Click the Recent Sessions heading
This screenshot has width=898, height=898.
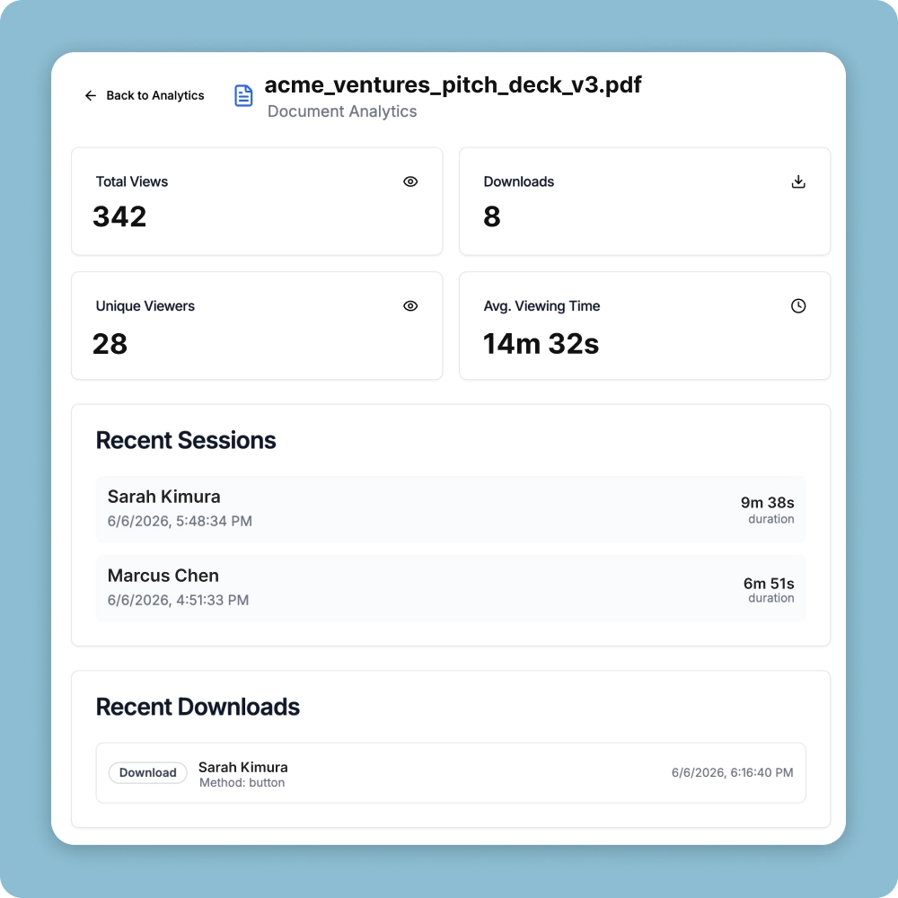click(186, 440)
